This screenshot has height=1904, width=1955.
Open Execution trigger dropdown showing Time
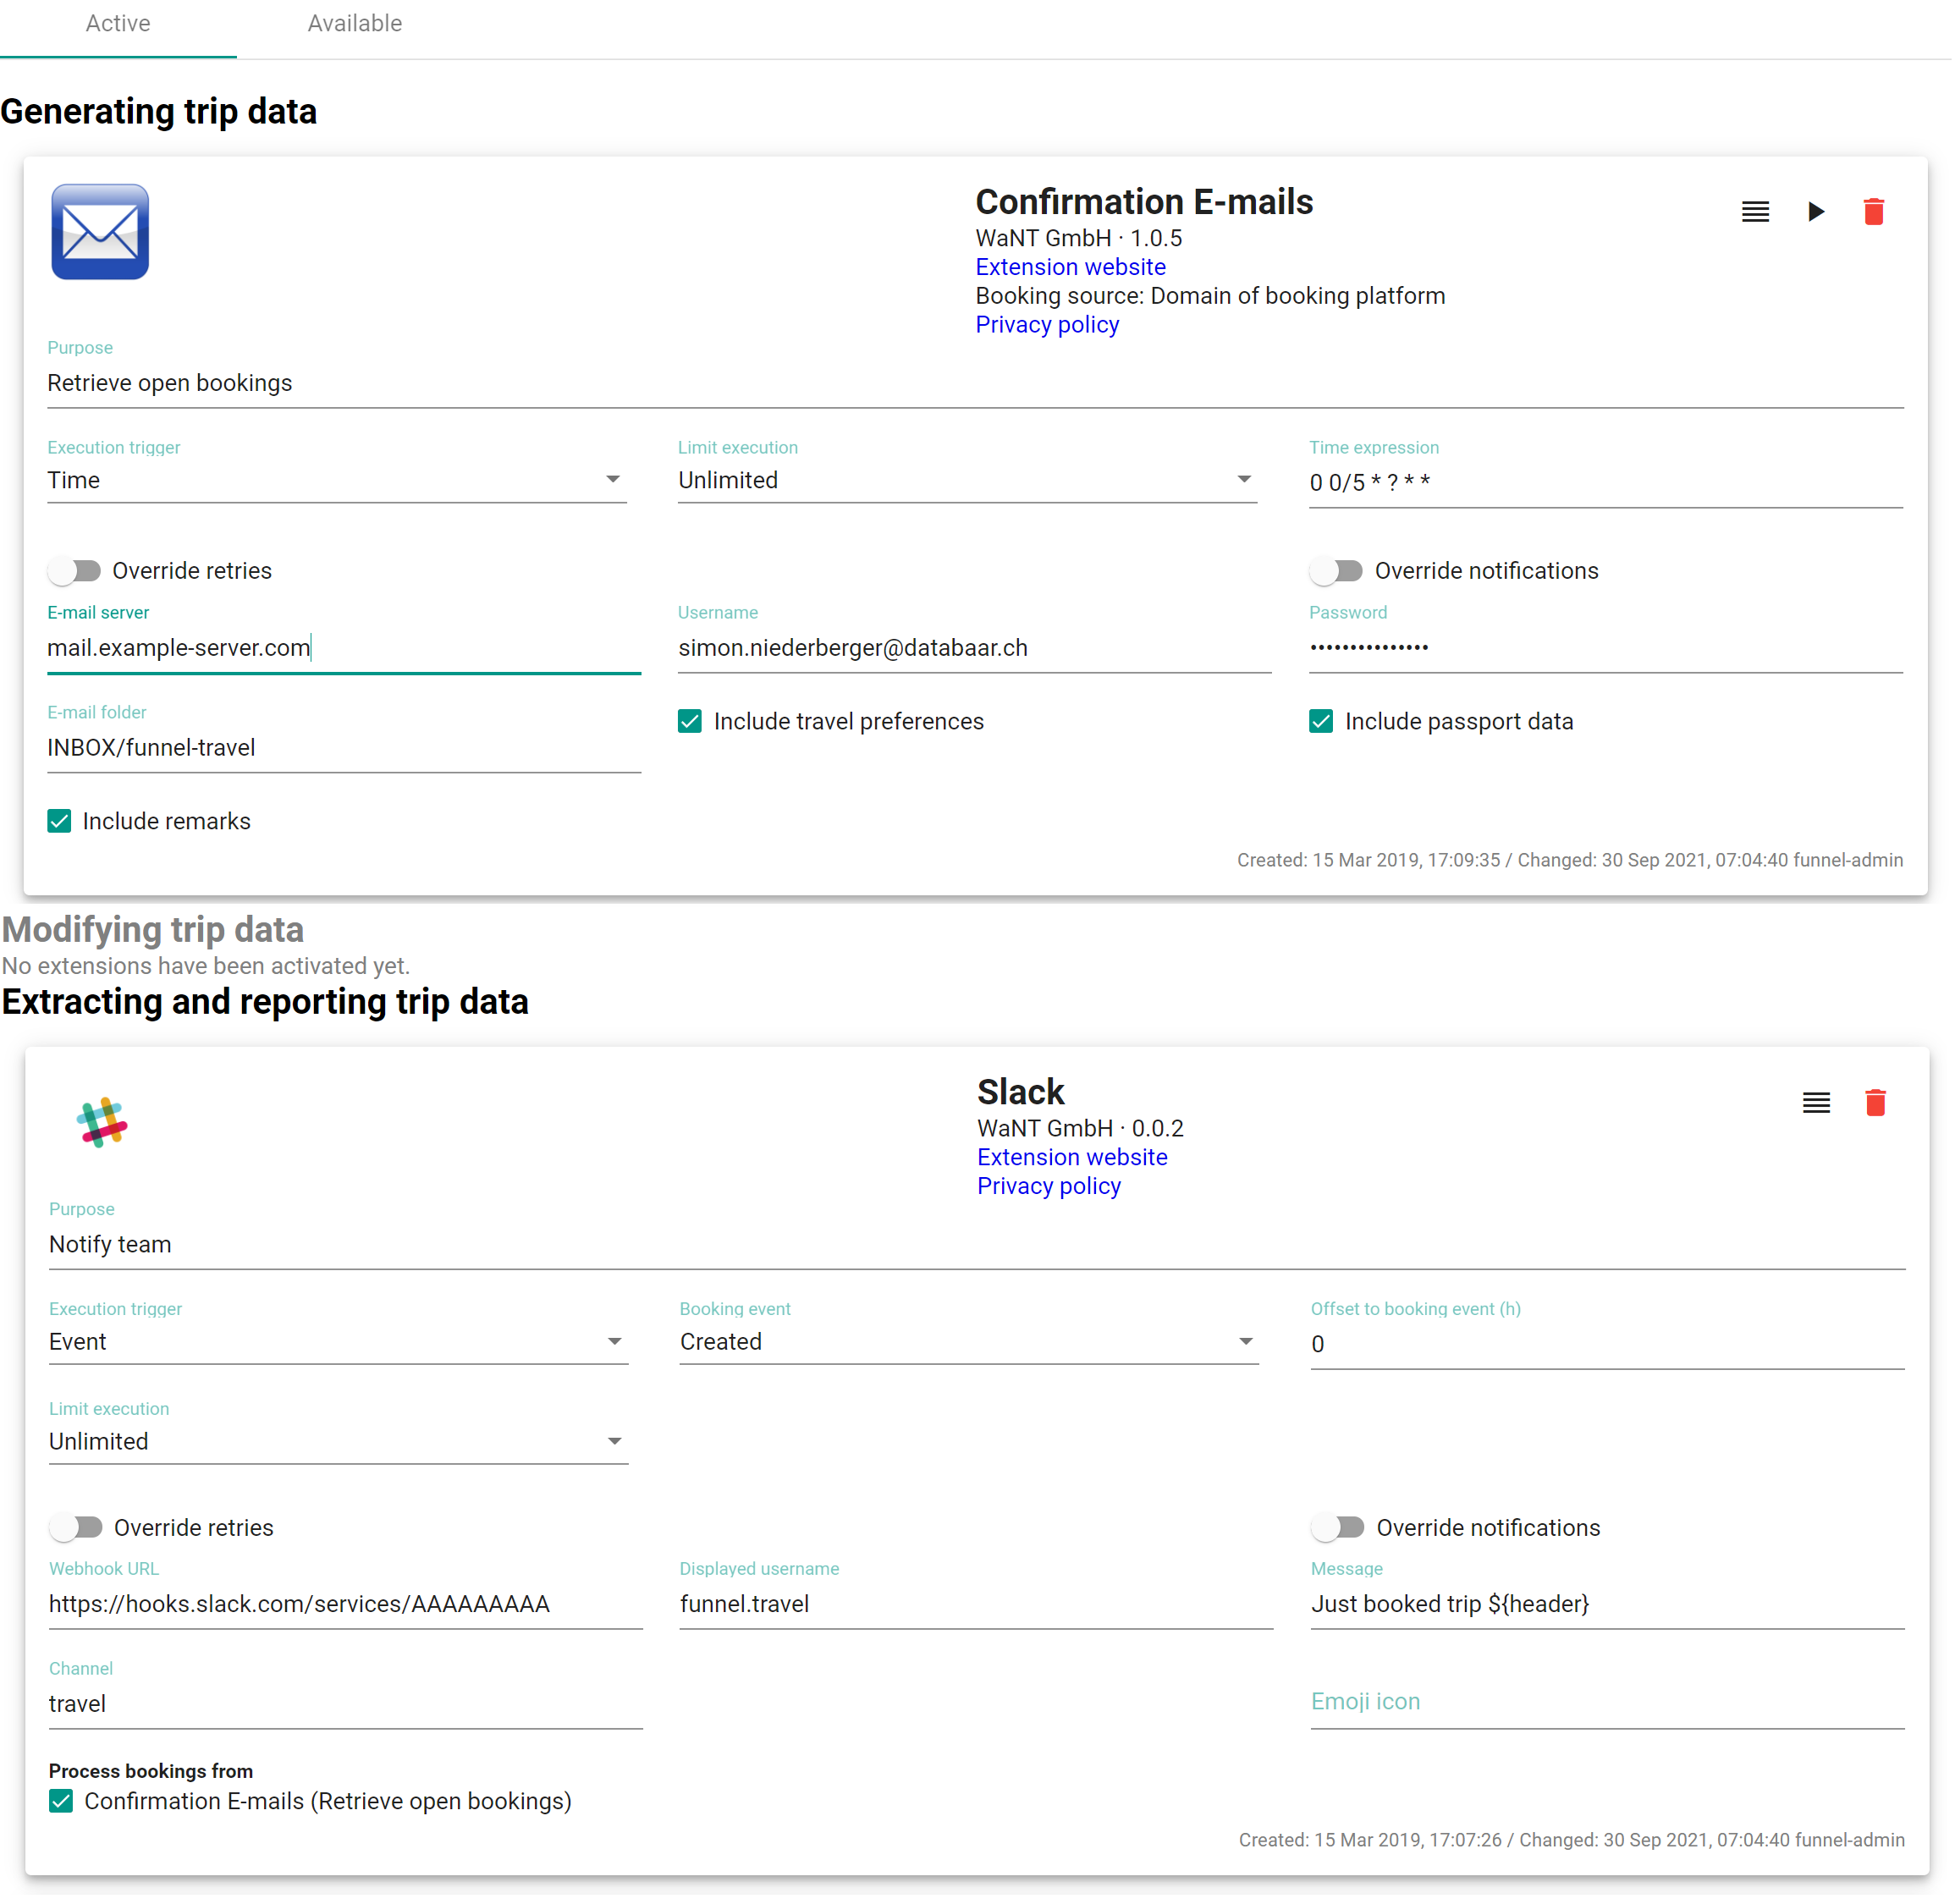(337, 481)
